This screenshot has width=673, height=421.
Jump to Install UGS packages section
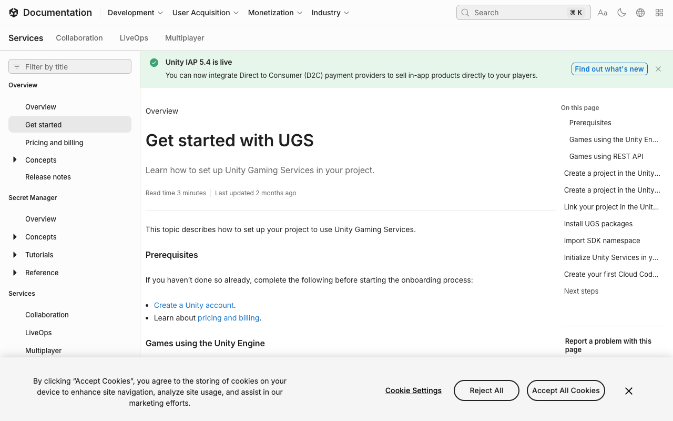point(598,224)
